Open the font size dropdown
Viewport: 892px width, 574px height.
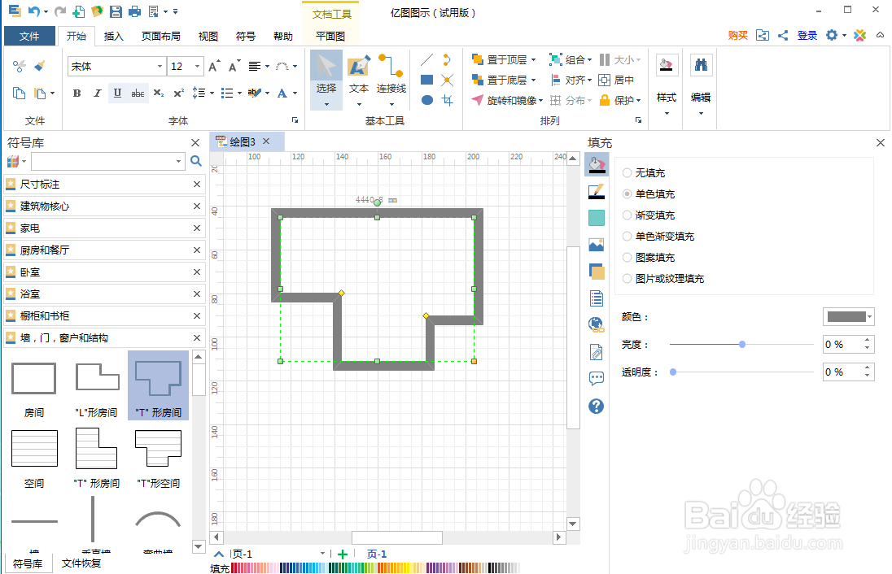click(198, 67)
